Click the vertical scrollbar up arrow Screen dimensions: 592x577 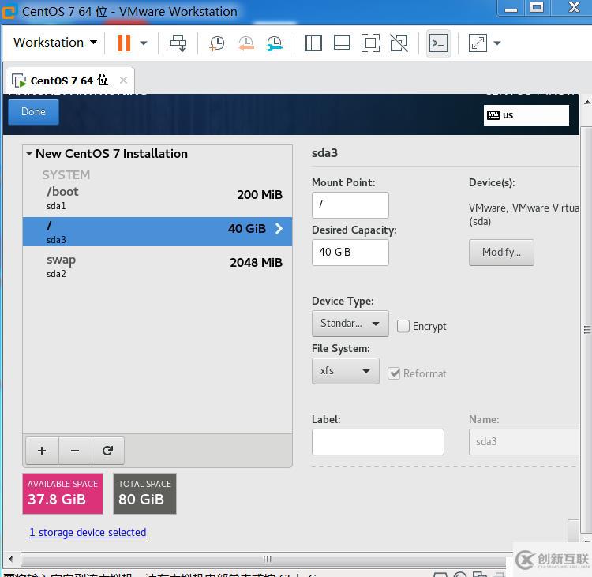tap(586, 102)
